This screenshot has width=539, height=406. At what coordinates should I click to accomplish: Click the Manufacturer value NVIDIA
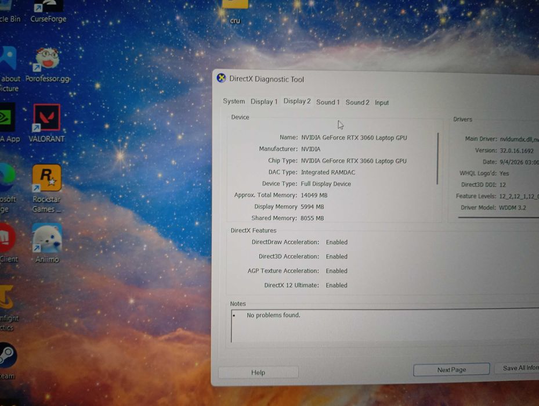(311, 149)
